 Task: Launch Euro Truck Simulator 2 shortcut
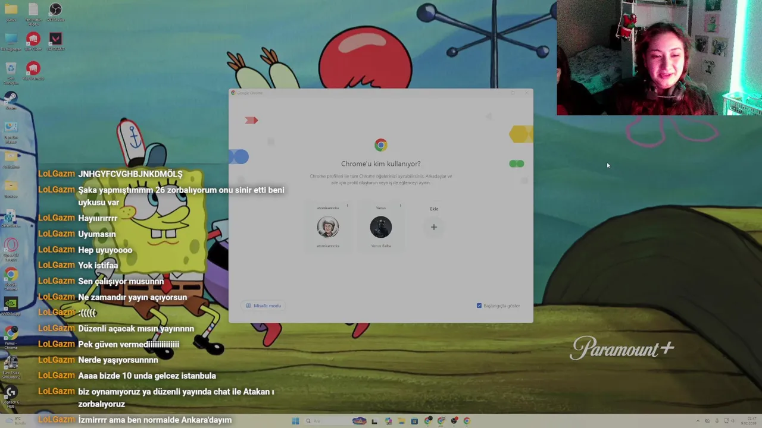coord(11,367)
